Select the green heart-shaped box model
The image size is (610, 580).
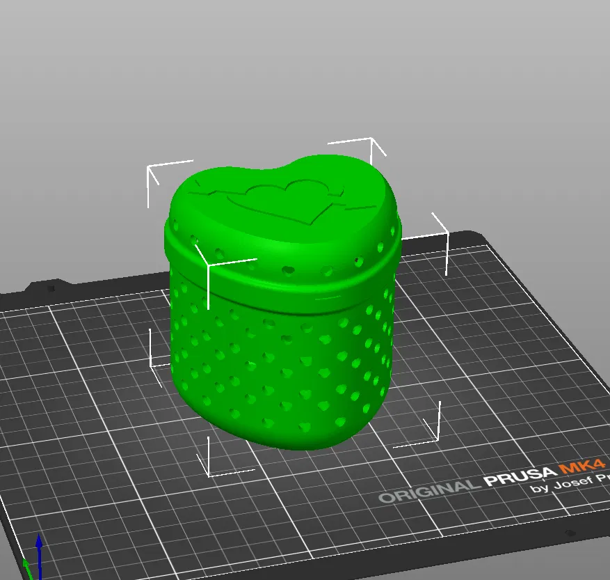point(283,304)
